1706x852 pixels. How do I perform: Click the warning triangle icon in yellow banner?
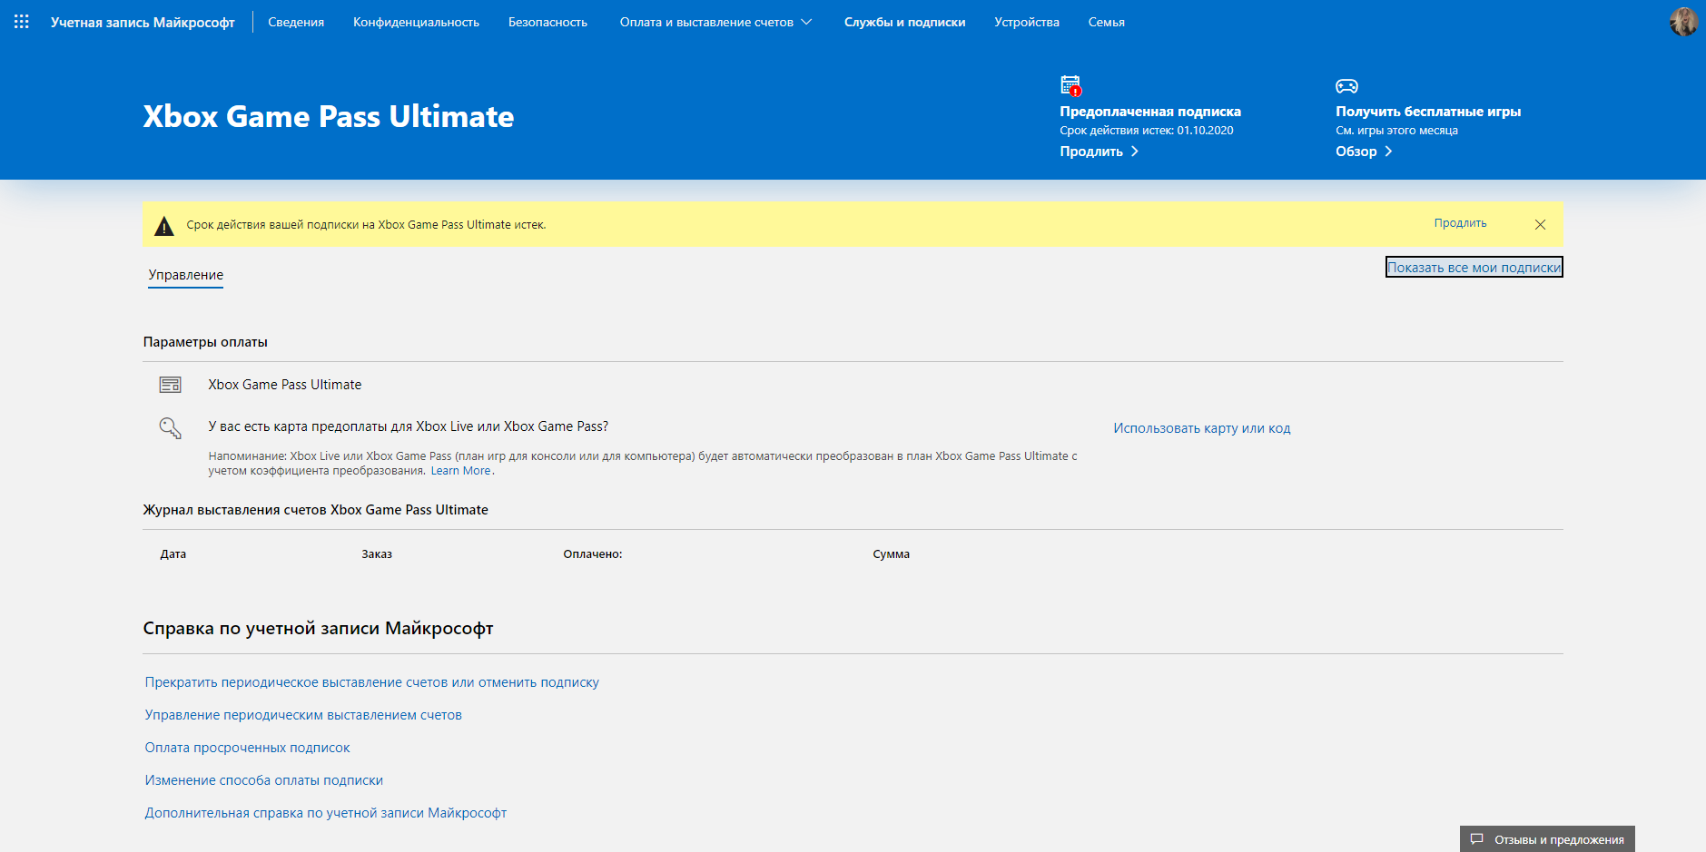pos(164,225)
